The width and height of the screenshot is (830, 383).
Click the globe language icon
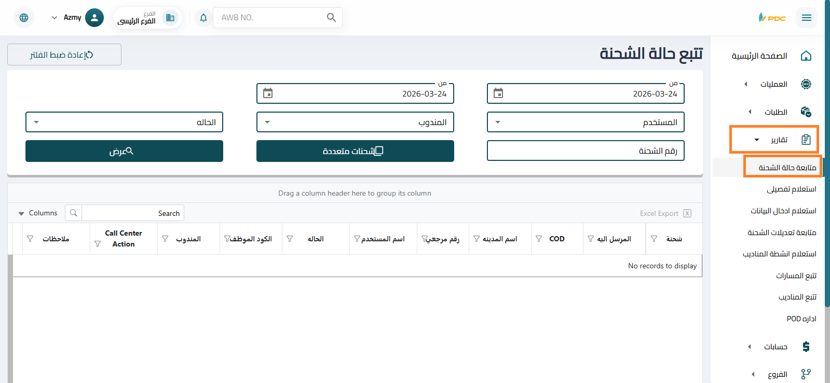click(24, 18)
